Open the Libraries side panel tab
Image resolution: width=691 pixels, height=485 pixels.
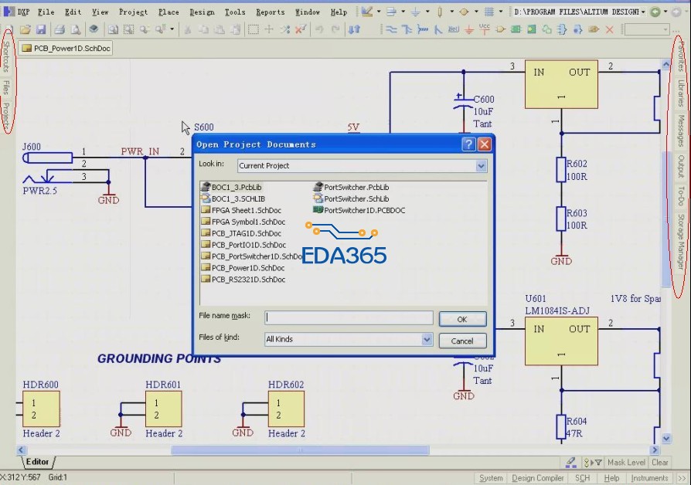pos(681,93)
